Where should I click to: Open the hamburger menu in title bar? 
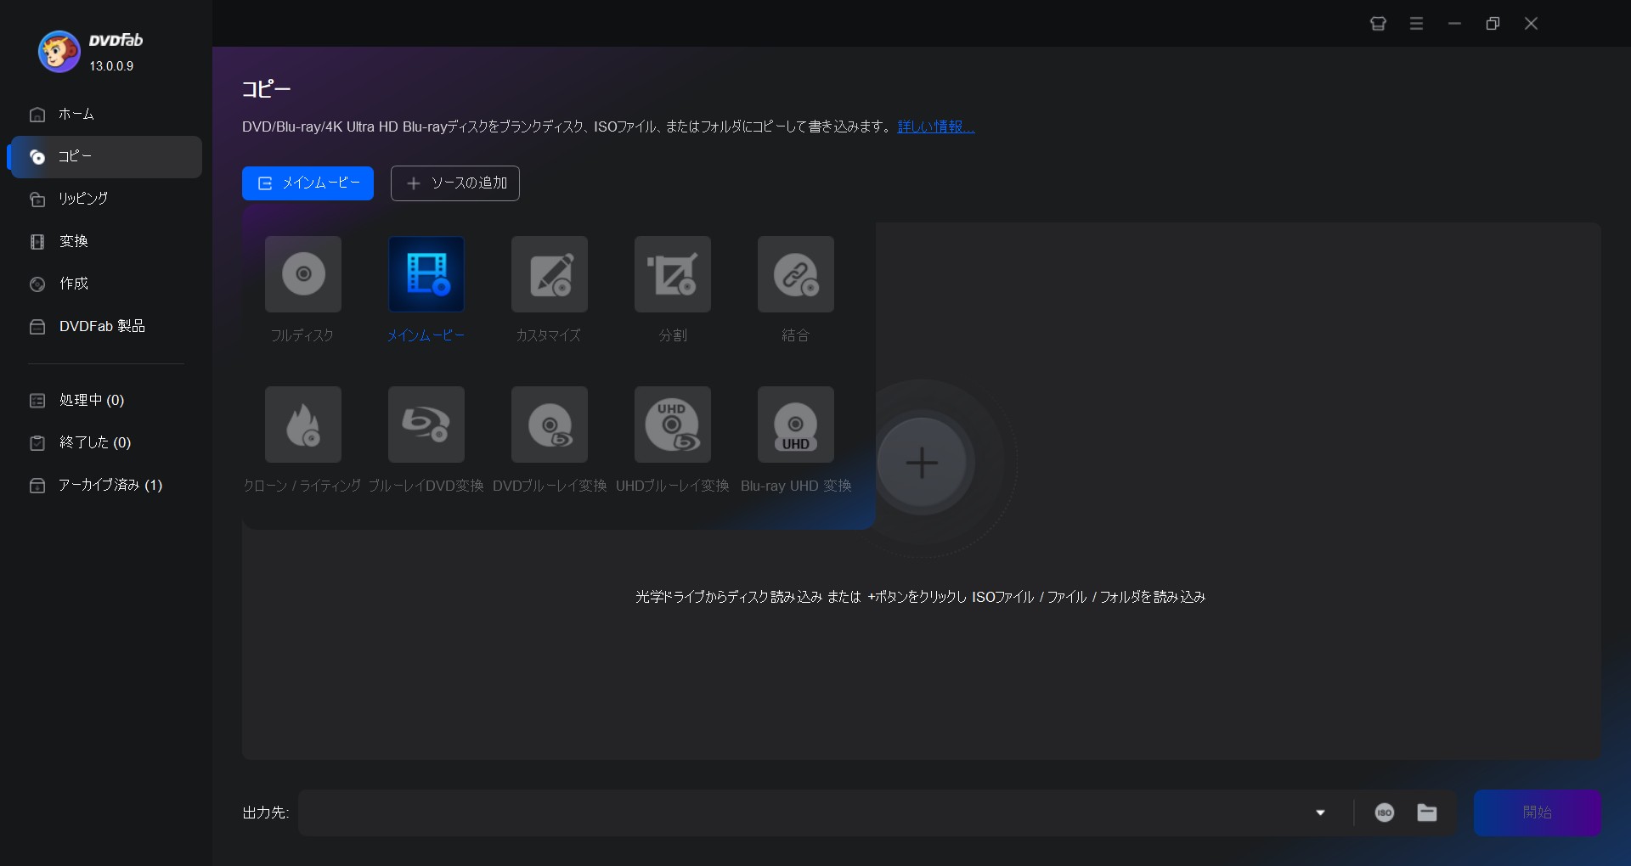click(1416, 24)
